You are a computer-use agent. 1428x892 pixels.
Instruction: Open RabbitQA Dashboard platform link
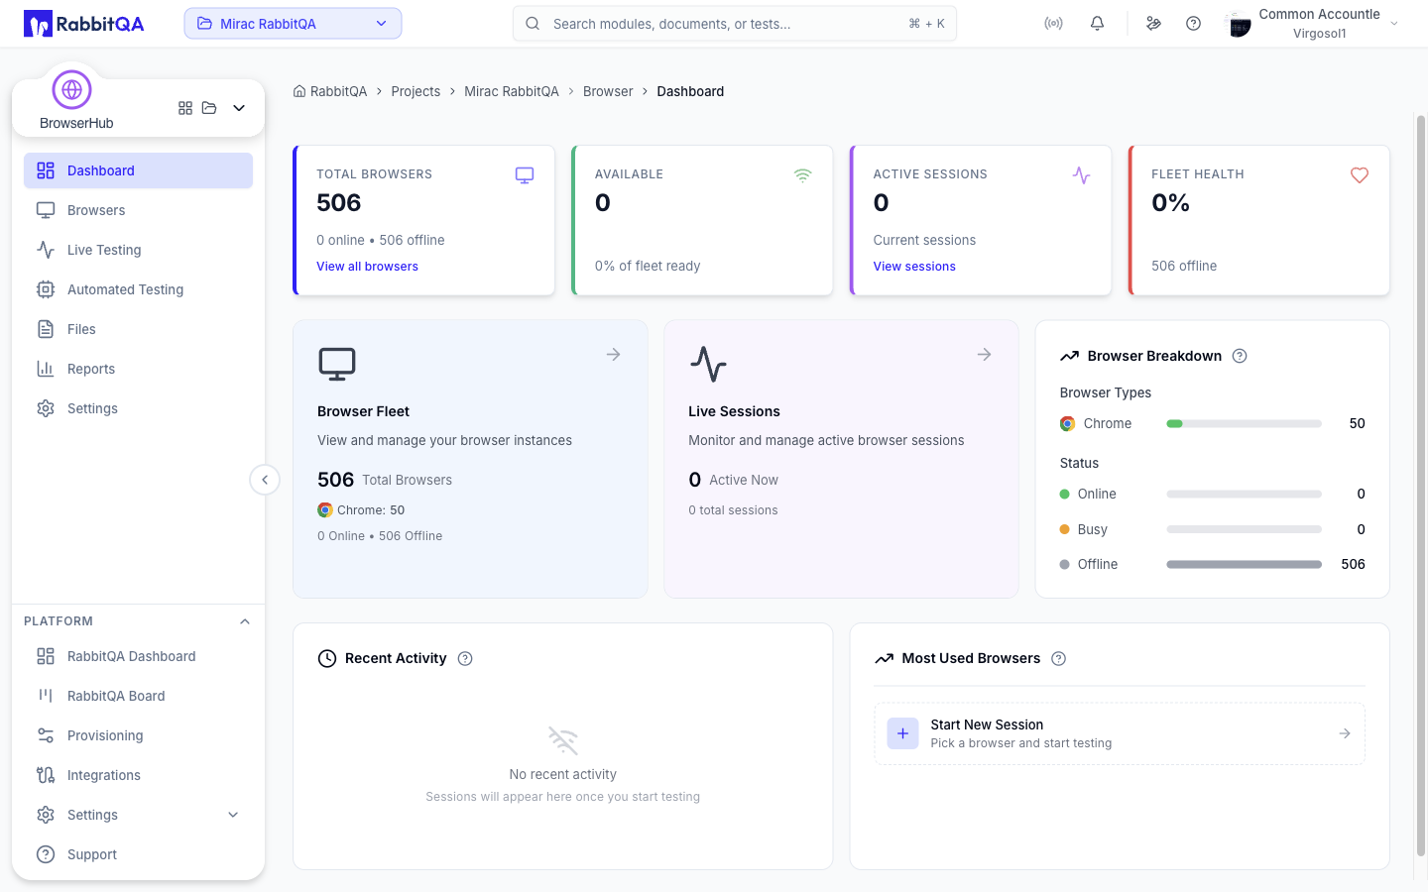(x=138, y=656)
